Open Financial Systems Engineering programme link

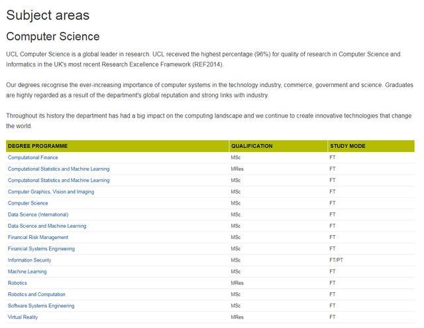point(41,248)
